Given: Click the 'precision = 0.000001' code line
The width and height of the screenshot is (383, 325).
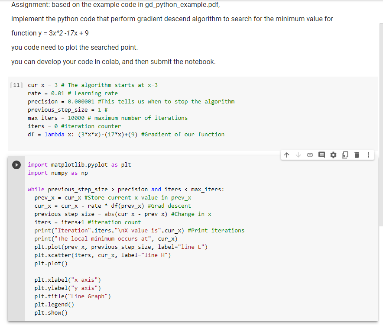Looking at the screenshot, I should 131,102.
